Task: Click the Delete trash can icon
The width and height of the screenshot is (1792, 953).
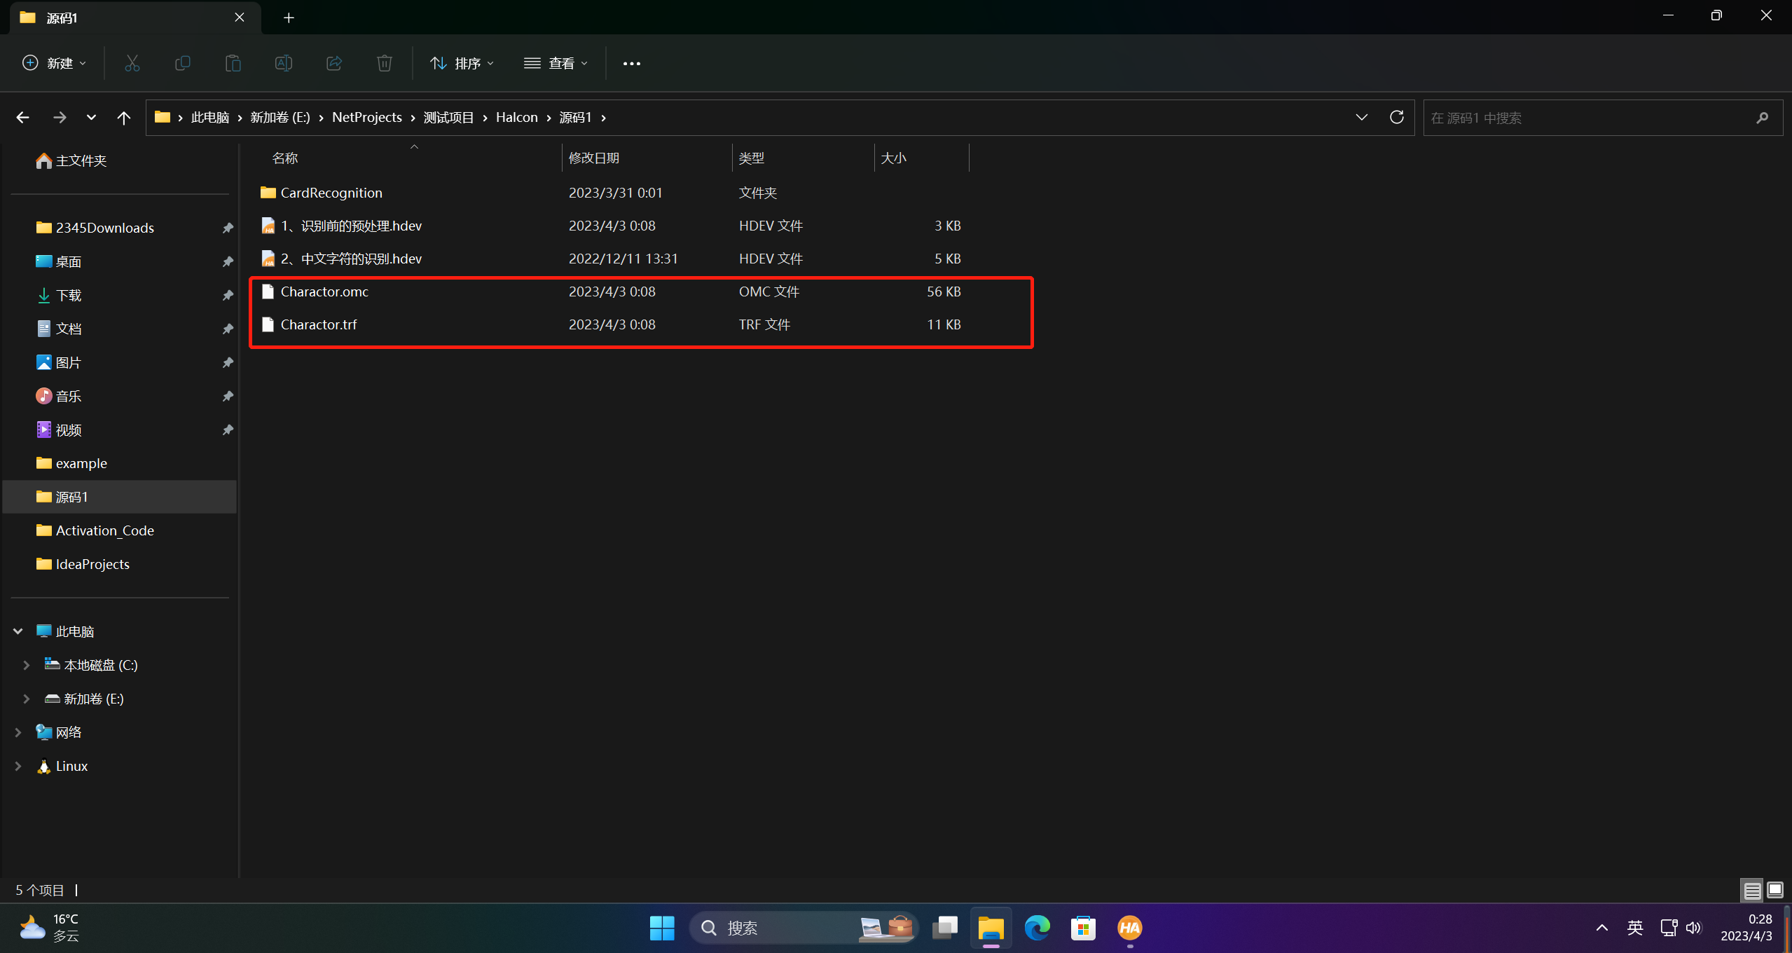Action: [384, 63]
